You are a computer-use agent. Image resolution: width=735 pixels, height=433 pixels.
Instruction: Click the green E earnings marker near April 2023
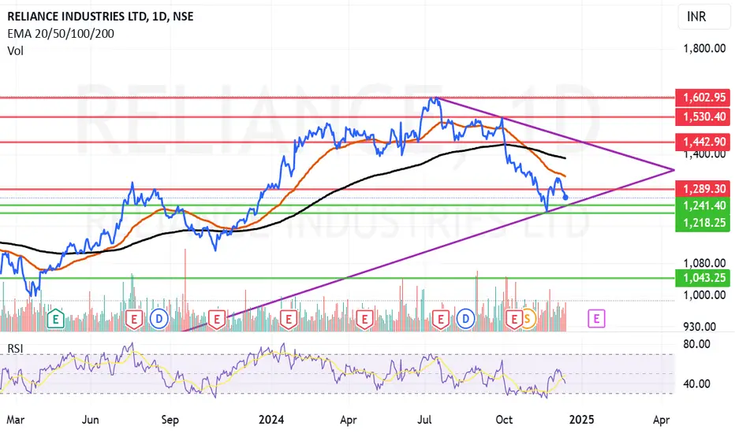pos(56,320)
